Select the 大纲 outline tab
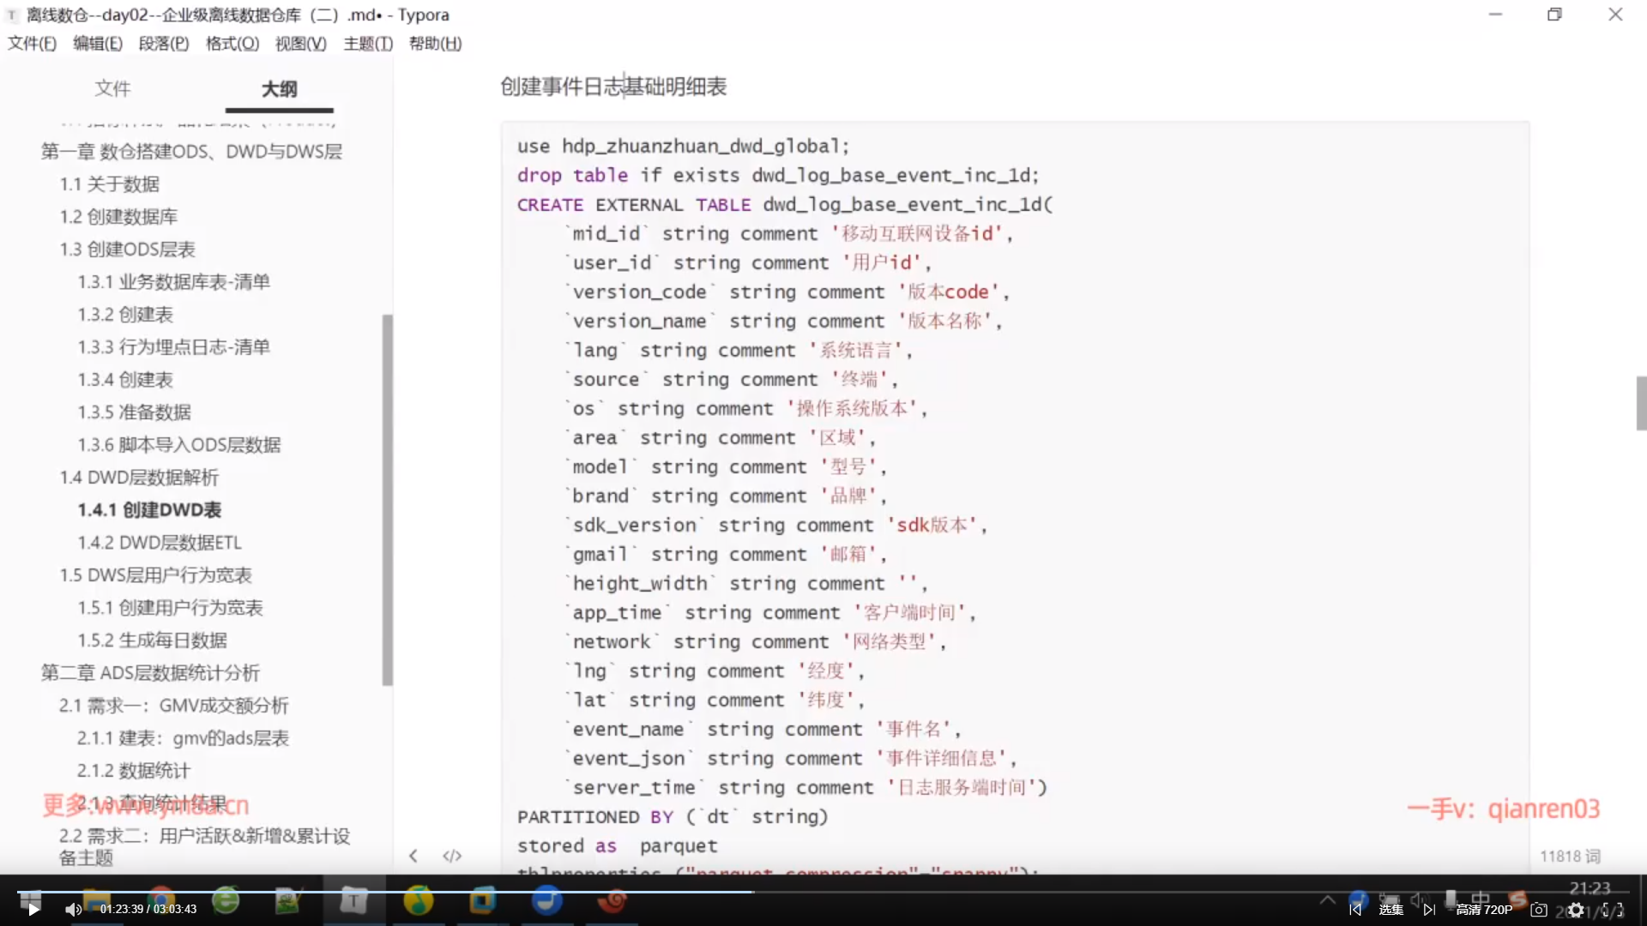This screenshot has width=1647, height=926. 279,88
